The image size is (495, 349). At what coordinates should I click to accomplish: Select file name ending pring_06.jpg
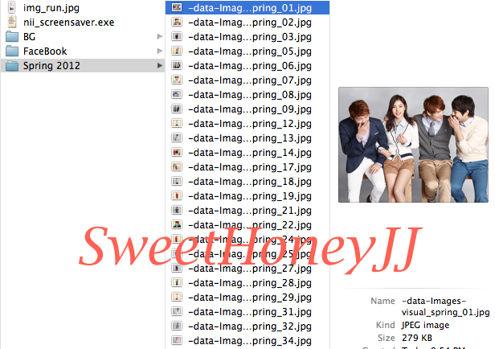(250, 66)
